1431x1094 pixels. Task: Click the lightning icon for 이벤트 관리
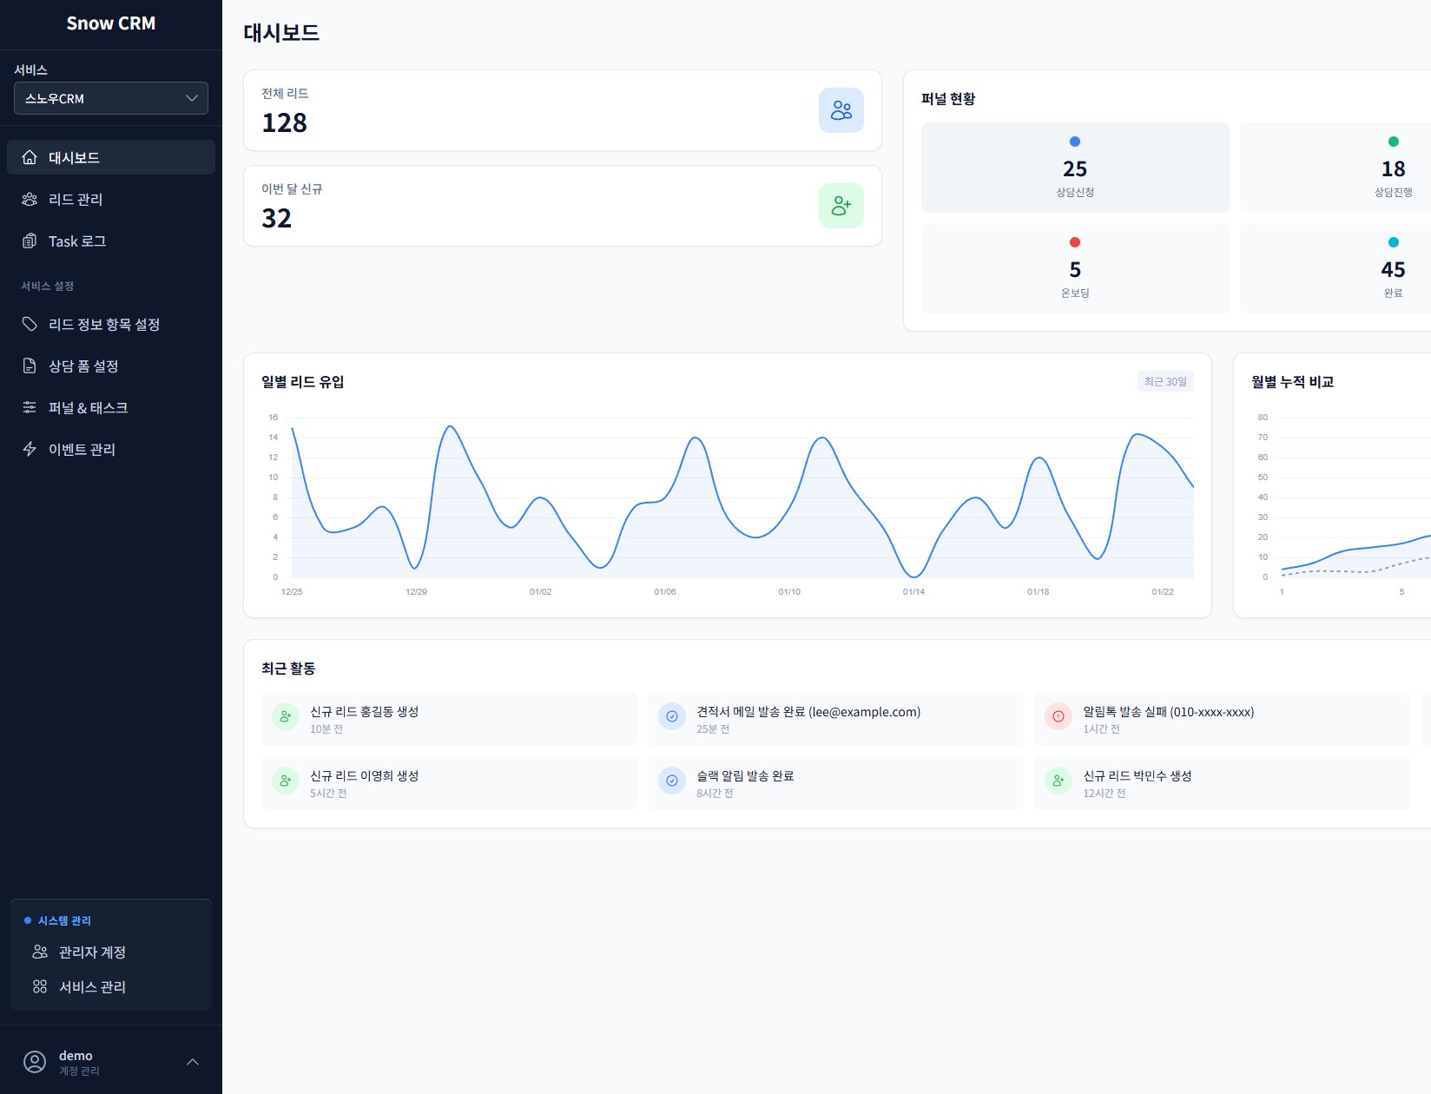[30, 449]
